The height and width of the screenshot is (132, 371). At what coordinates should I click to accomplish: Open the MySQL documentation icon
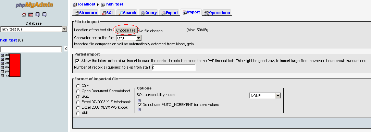(x=45, y=14)
